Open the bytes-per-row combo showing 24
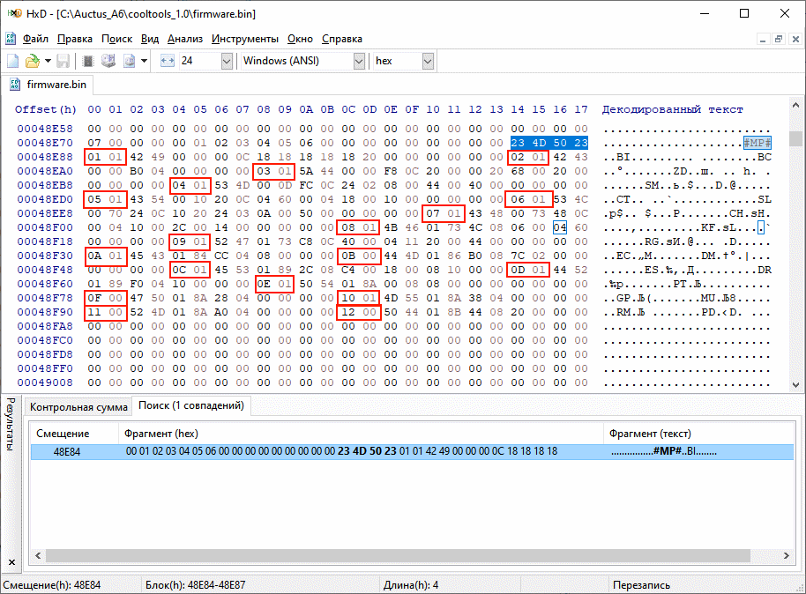This screenshot has height=594, width=806. tap(227, 61)
